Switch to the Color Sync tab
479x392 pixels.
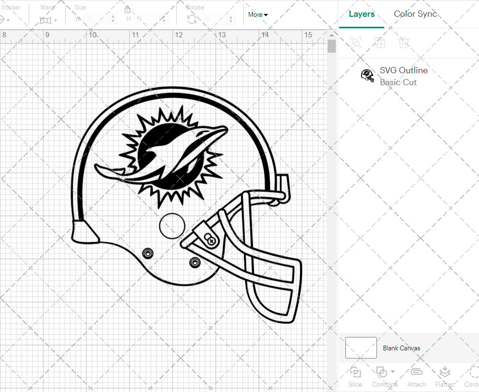[x=415, y=14]
